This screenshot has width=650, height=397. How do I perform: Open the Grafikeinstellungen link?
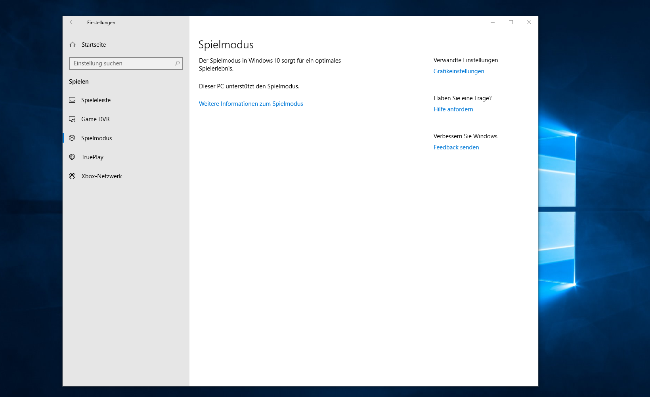459,71
